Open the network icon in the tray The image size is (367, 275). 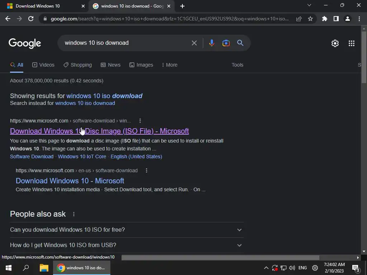click(x=283, y=268)
